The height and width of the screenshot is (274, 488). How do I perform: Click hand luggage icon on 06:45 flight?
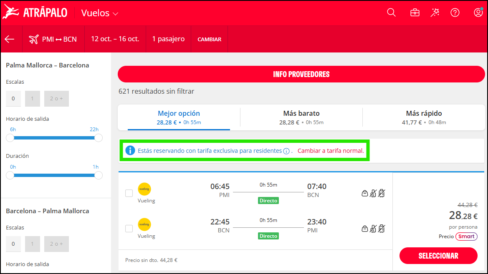tap(365, 193)
